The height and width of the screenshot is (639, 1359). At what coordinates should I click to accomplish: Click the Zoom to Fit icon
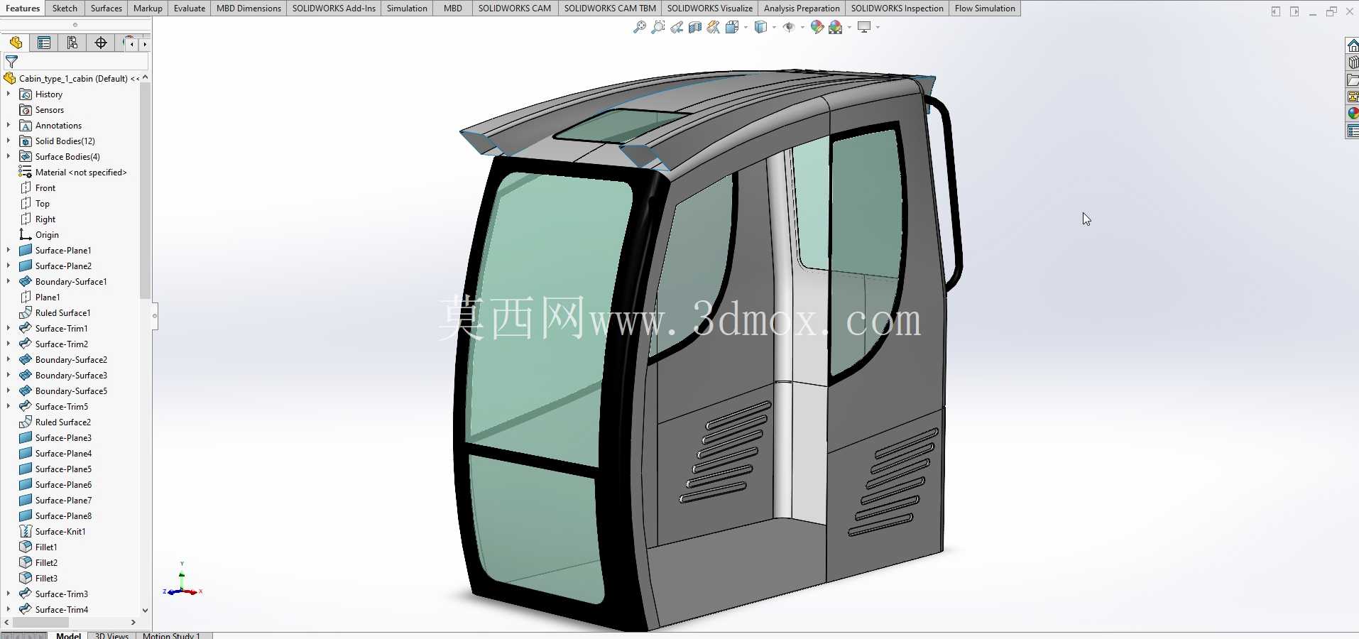pos(640,27)
